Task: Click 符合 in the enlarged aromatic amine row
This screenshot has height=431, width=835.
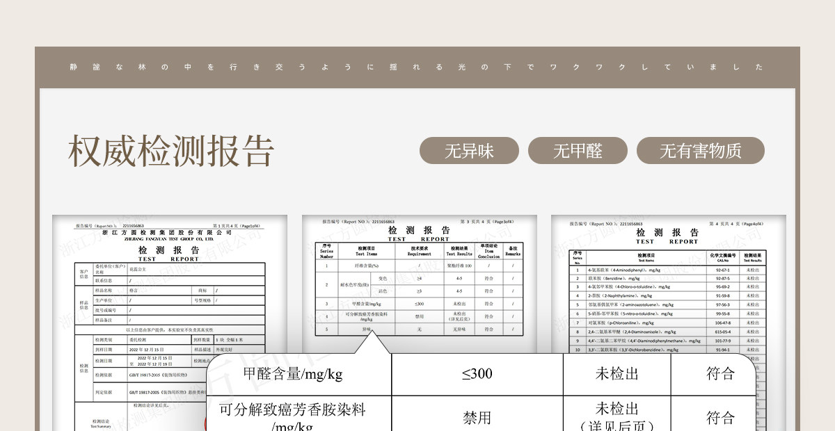Action: click(720, 418)
